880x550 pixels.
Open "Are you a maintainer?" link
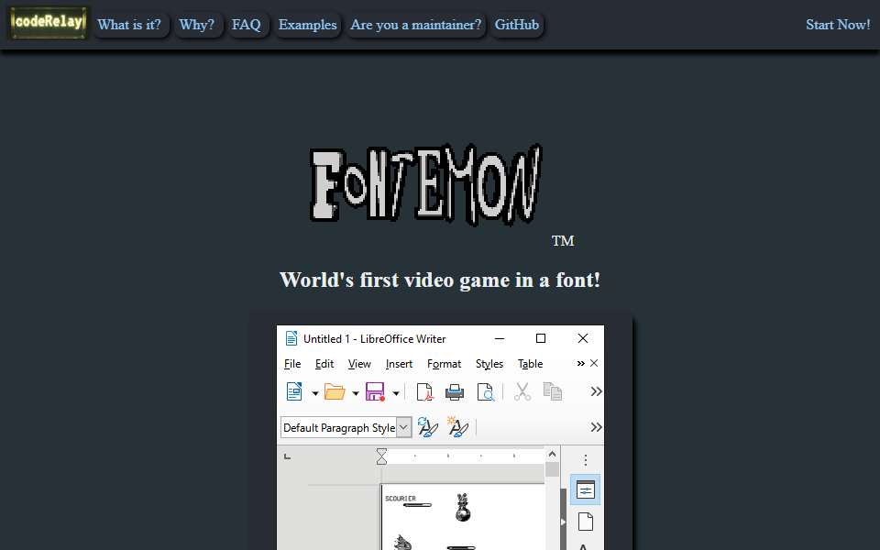(x=416, y=25)
